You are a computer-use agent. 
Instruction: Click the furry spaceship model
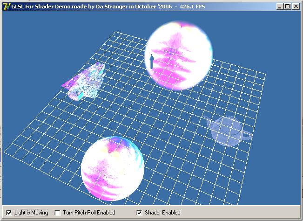coord(84,81)
